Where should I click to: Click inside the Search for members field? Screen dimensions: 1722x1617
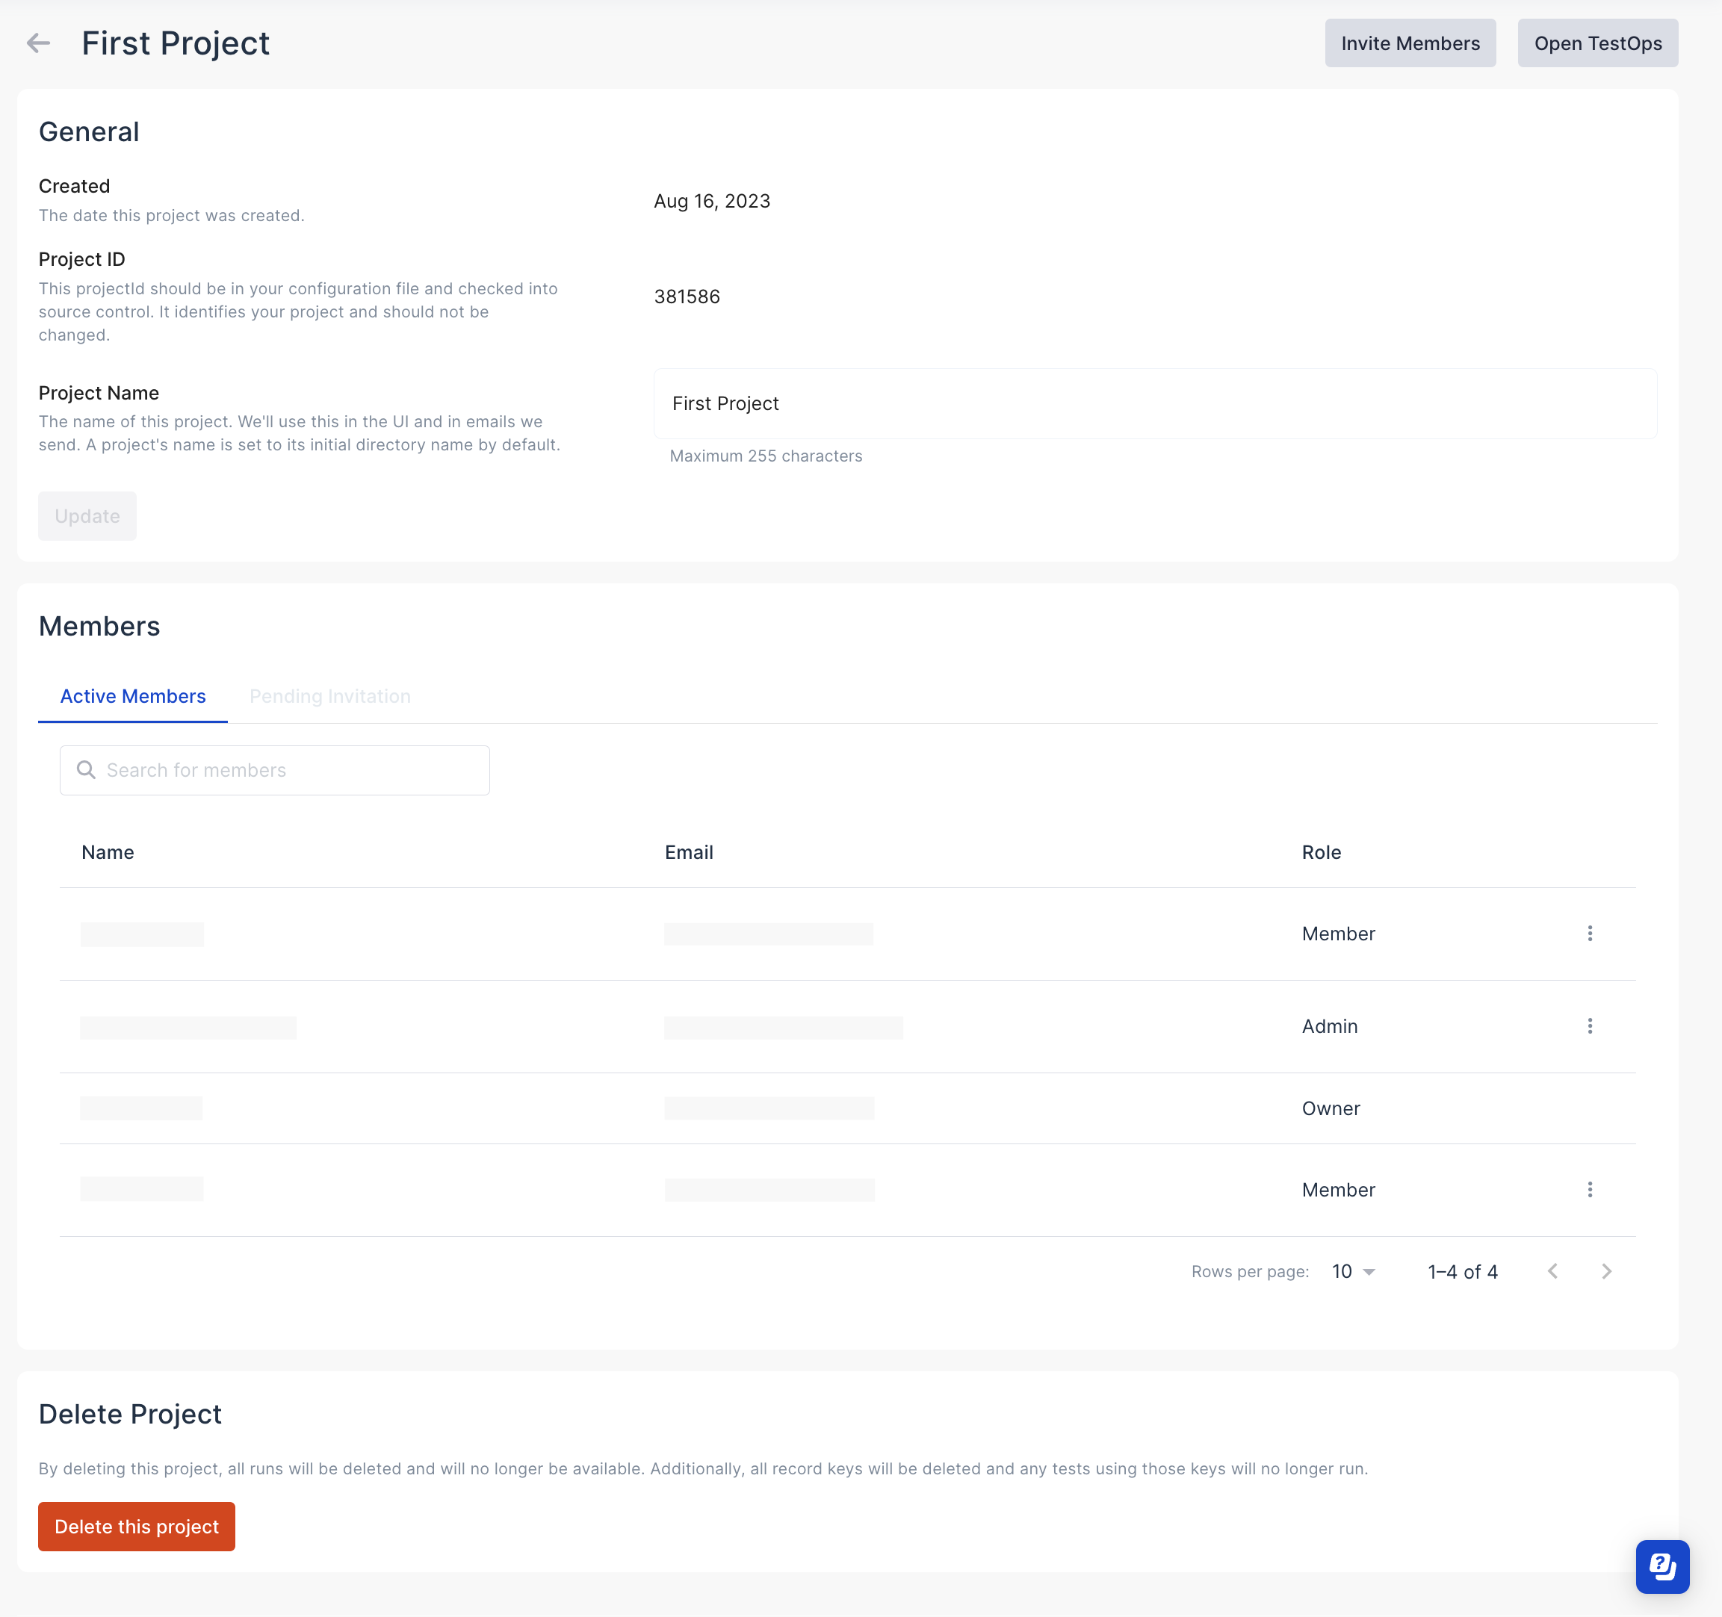point(273,769)
